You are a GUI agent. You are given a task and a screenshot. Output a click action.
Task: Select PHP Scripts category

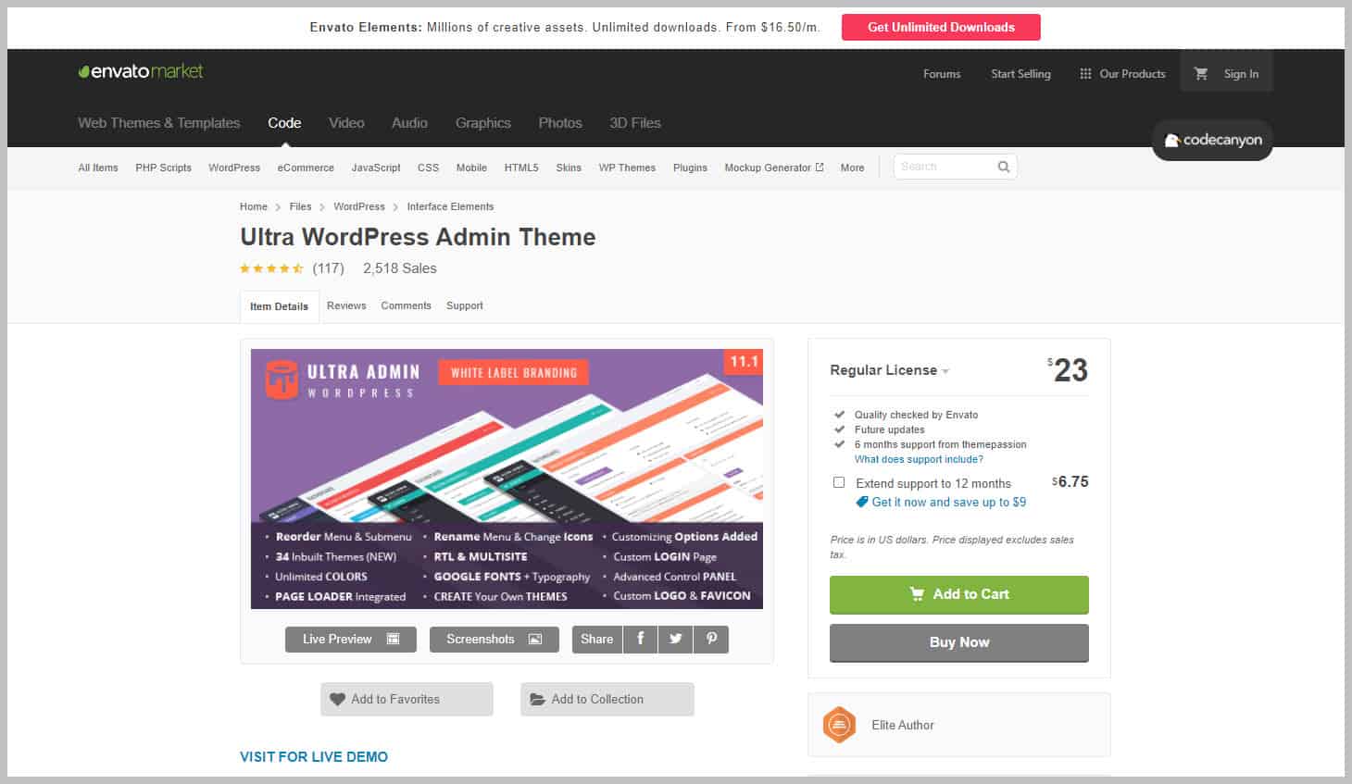pos(163,168)
